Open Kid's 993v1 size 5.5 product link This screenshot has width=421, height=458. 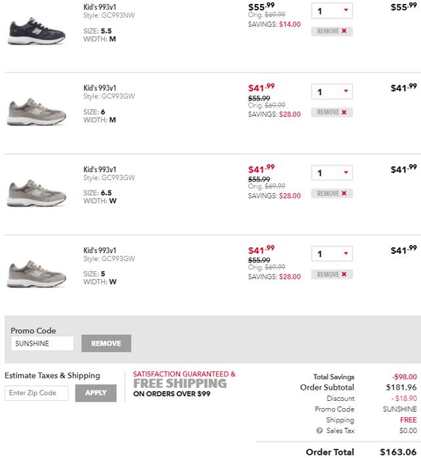[x=100, y=7]
